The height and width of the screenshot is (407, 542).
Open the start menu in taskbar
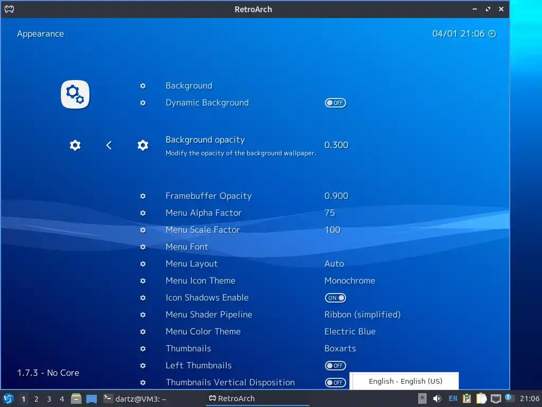coord(8,399)
